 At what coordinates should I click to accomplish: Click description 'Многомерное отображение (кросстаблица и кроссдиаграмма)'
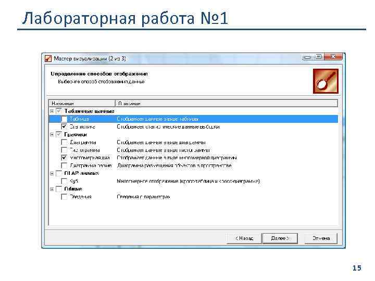pyautogui.click(x=188, y=181)
